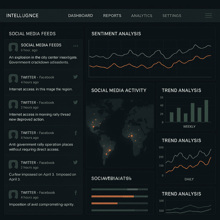The height and width of the screenshot is (220, 220).
Task: Click the tallest bar in weekly Trend Analysis
Action: [206, 111]
